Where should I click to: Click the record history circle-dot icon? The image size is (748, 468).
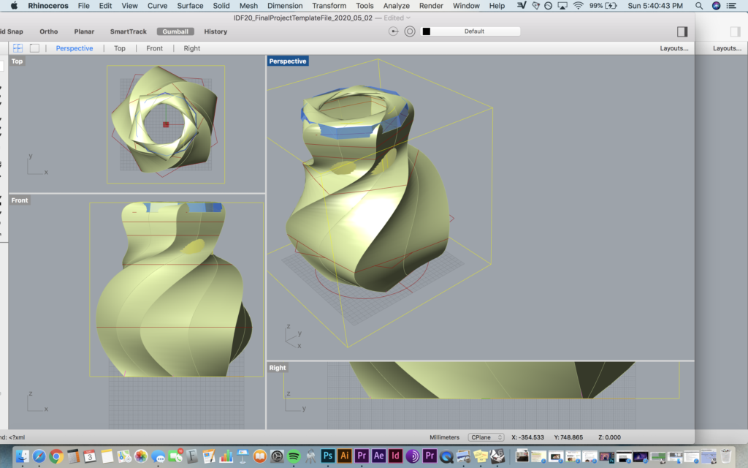pyautogui.click(x=394, y=31)
